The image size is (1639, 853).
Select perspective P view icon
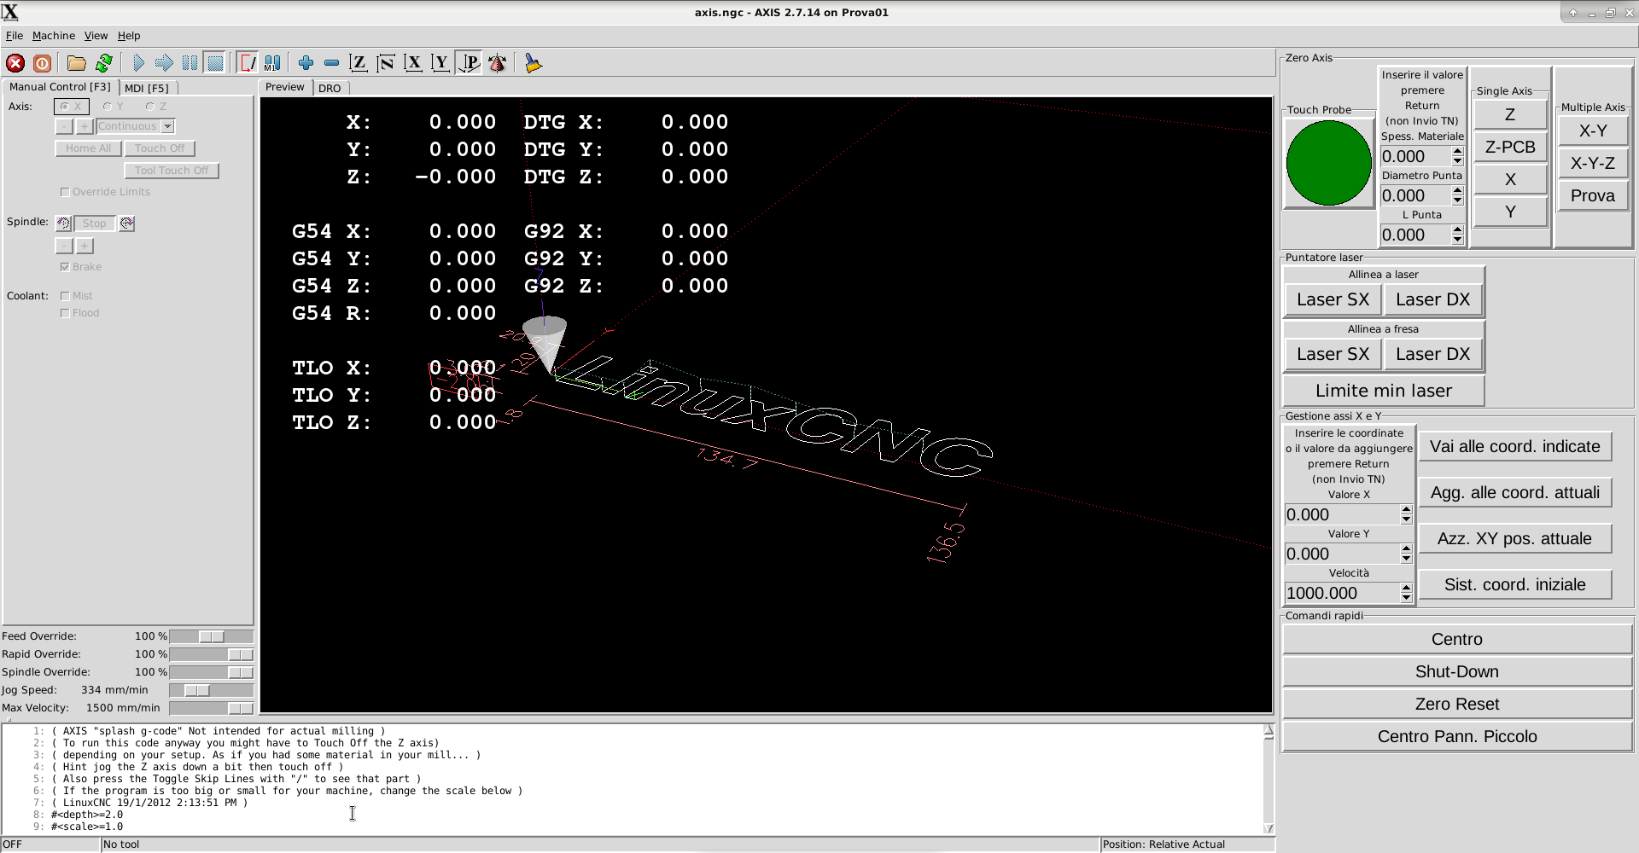(x=469, y=63)
